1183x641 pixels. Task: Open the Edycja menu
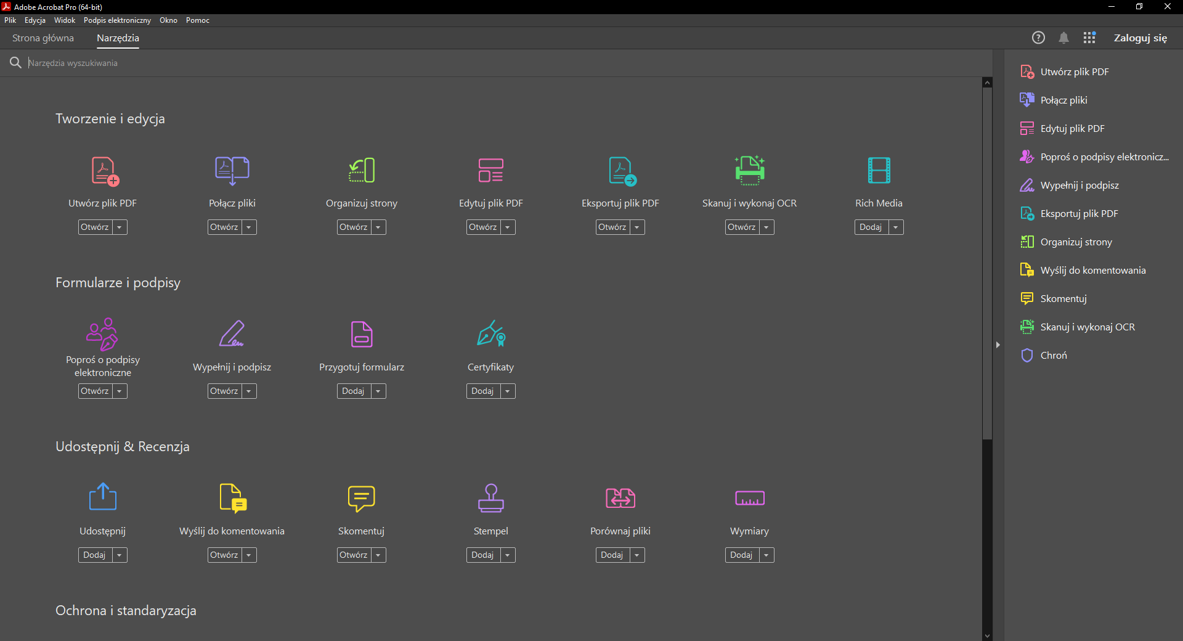35,20
